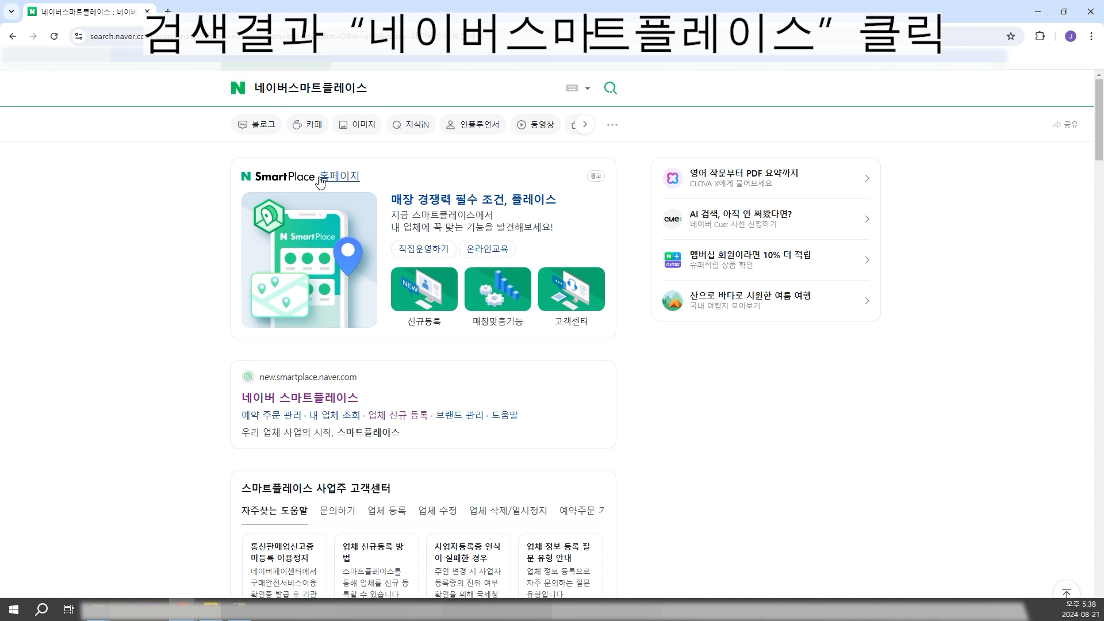Screen dimensions: 1104x621
Task: Click the SmartPlace phone illustration thumbnail
Action: pos(309,260)
